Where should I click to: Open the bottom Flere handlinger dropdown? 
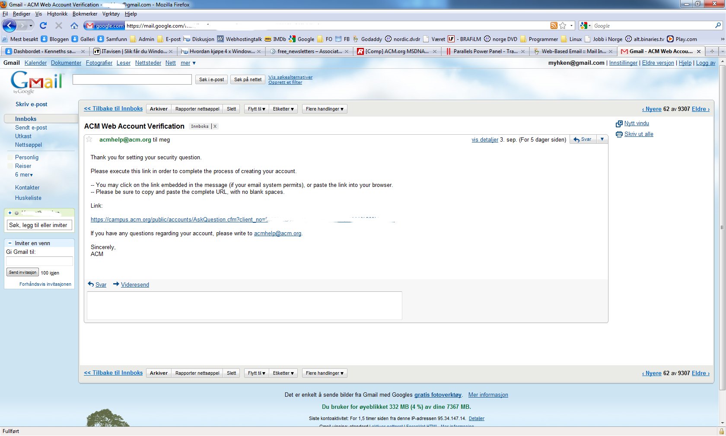click(325, 373)
